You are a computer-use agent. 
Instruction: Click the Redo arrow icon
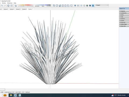pos(5,6)
